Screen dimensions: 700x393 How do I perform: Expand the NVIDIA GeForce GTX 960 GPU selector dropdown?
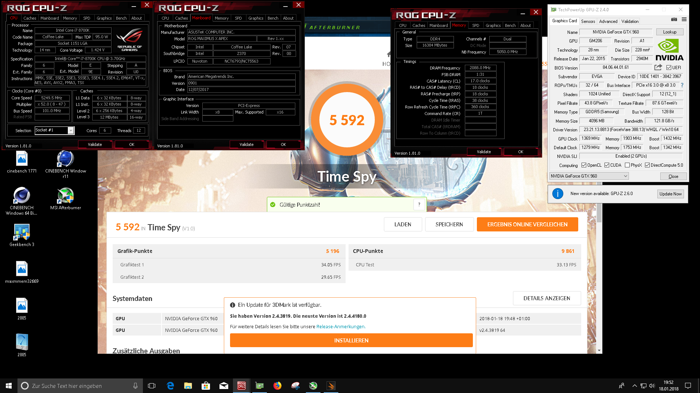589,176
